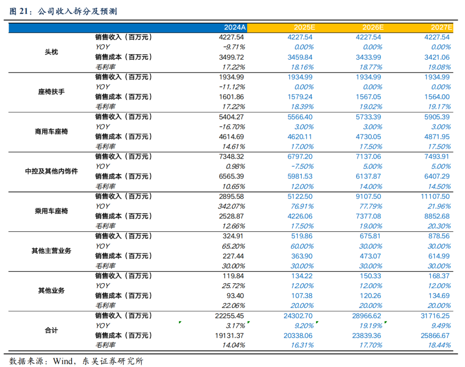
Task: Click the 商用车座椅 2025E revenue 5566.40
Action: [300, 117]
